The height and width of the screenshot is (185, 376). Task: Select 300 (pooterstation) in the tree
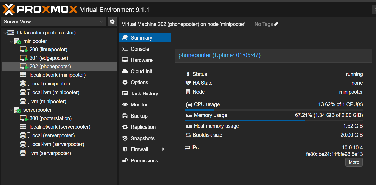click(59, 118)
